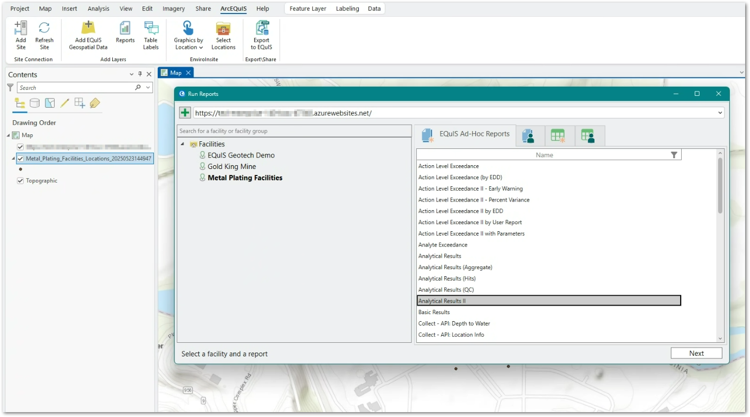Uncheck Metal_Plating_Facilities_Locations layer checkbox
Image resolution: width=750 pixels, height=417 pixels.
pyautogui.click(x=21, y=159)
